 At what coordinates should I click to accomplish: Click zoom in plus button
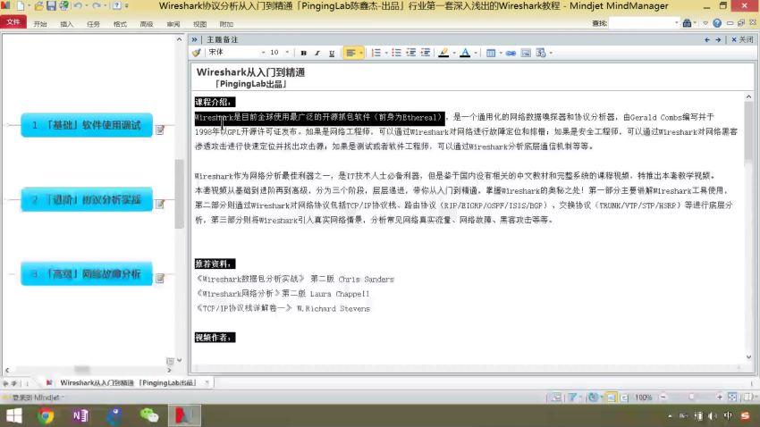tap(719, 397)
